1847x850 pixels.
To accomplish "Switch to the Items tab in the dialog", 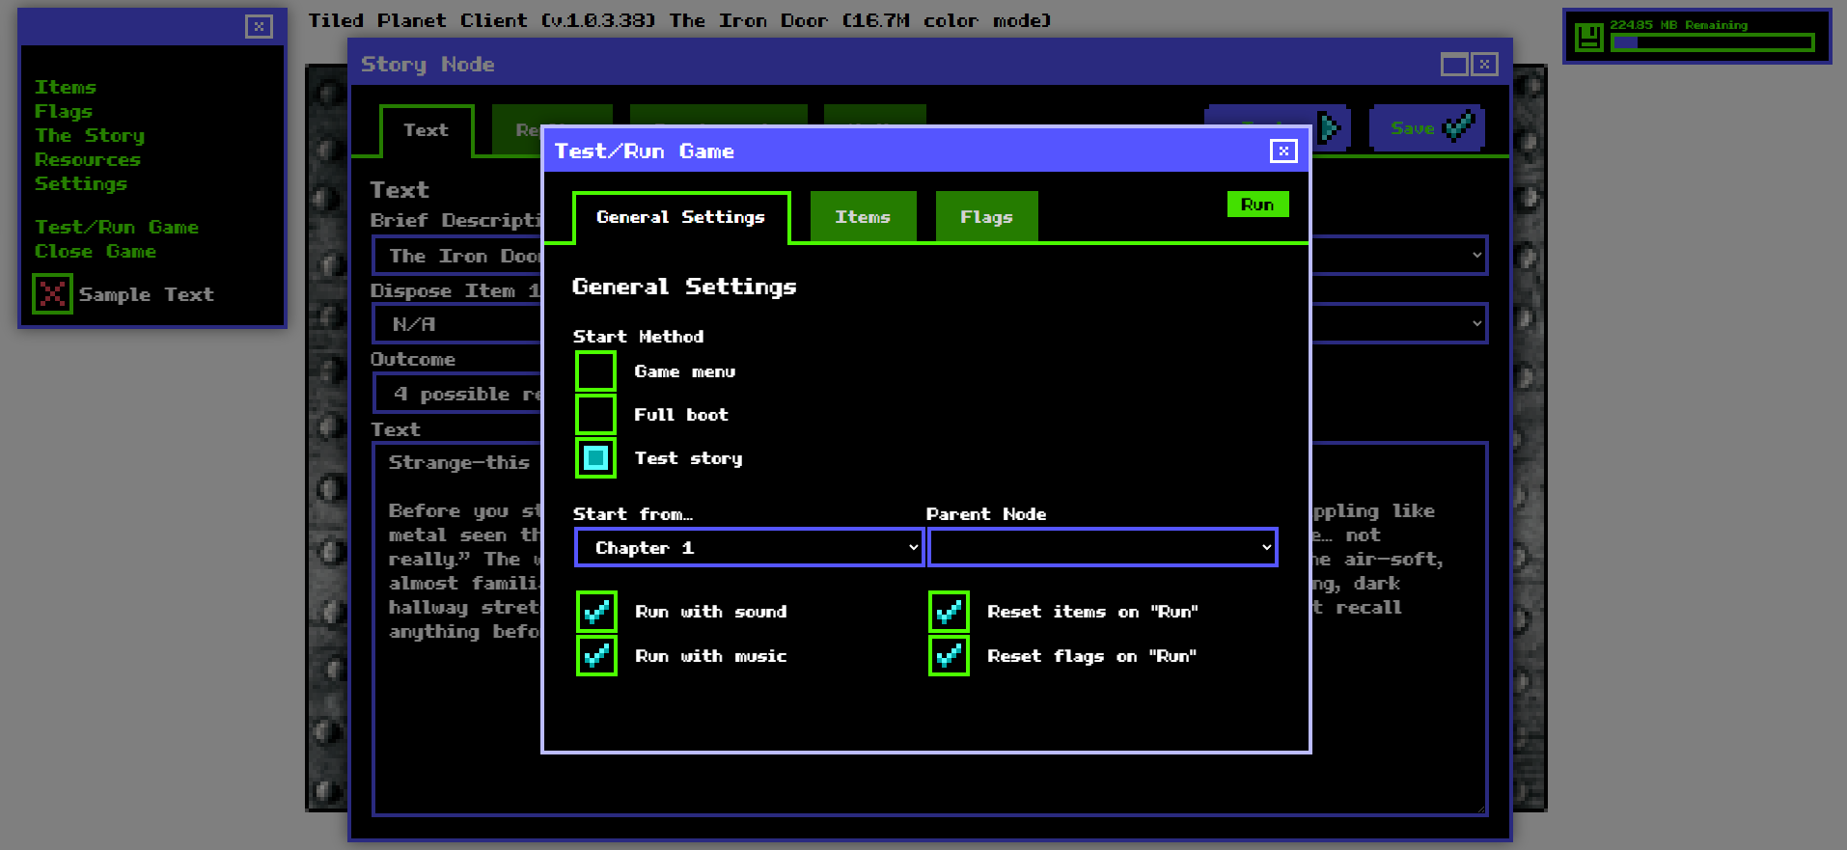I will [862, 217].
